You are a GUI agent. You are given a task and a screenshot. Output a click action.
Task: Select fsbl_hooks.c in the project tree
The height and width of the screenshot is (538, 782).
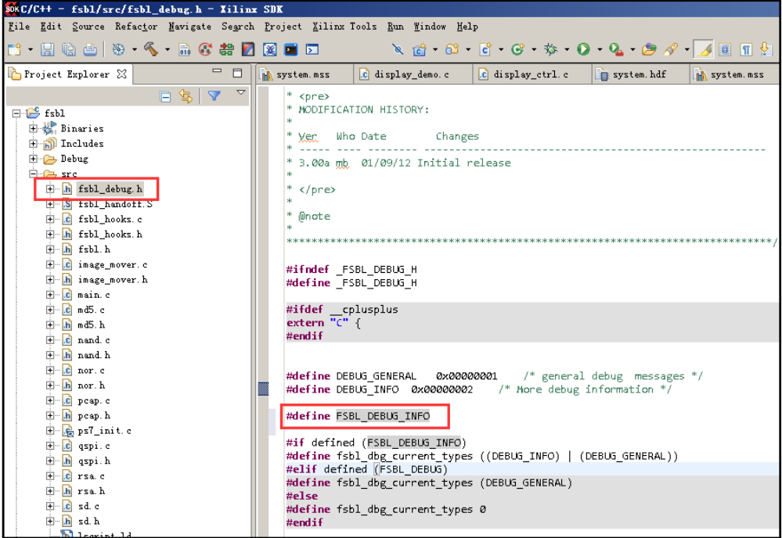click(x=110, y=219)
